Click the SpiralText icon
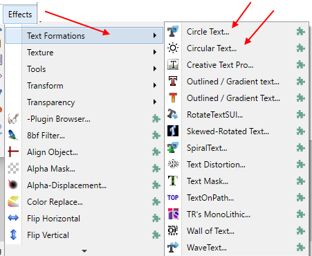Viewport: 312px width, 256px height. coord(173,147)
